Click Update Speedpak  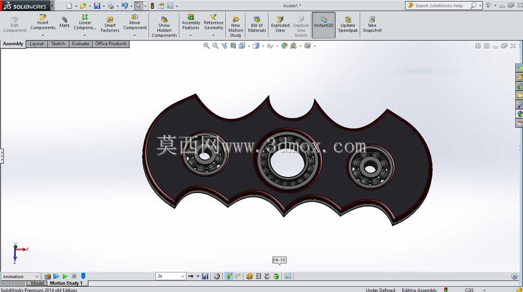(x=348, y=25)
